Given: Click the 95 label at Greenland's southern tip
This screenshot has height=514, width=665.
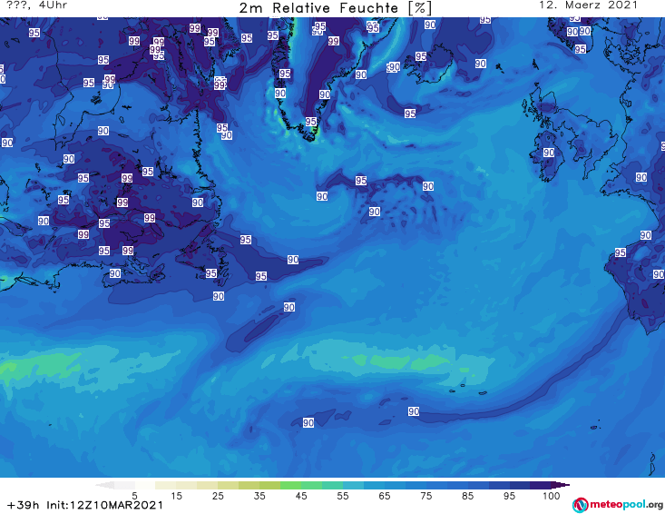Looking at the screenshot, I should tap(311, 122).
